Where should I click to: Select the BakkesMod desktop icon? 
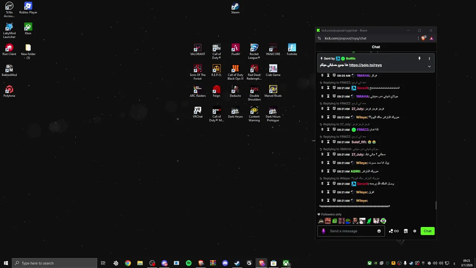coord(9,71)
